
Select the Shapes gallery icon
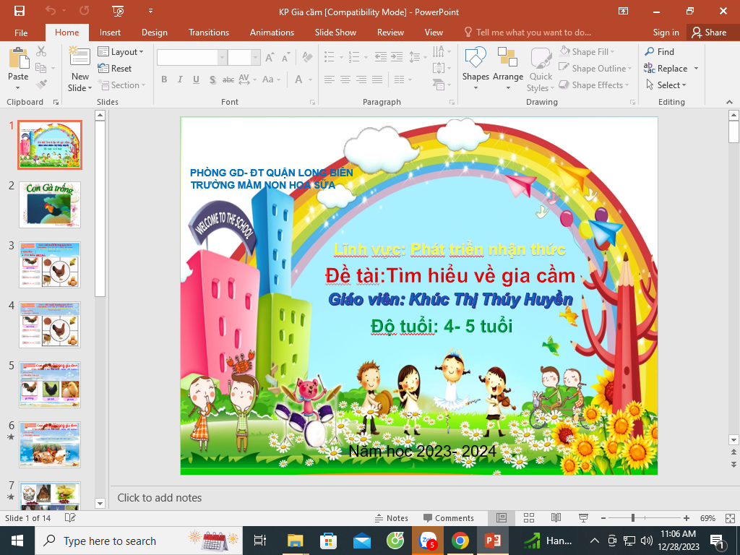476,65
